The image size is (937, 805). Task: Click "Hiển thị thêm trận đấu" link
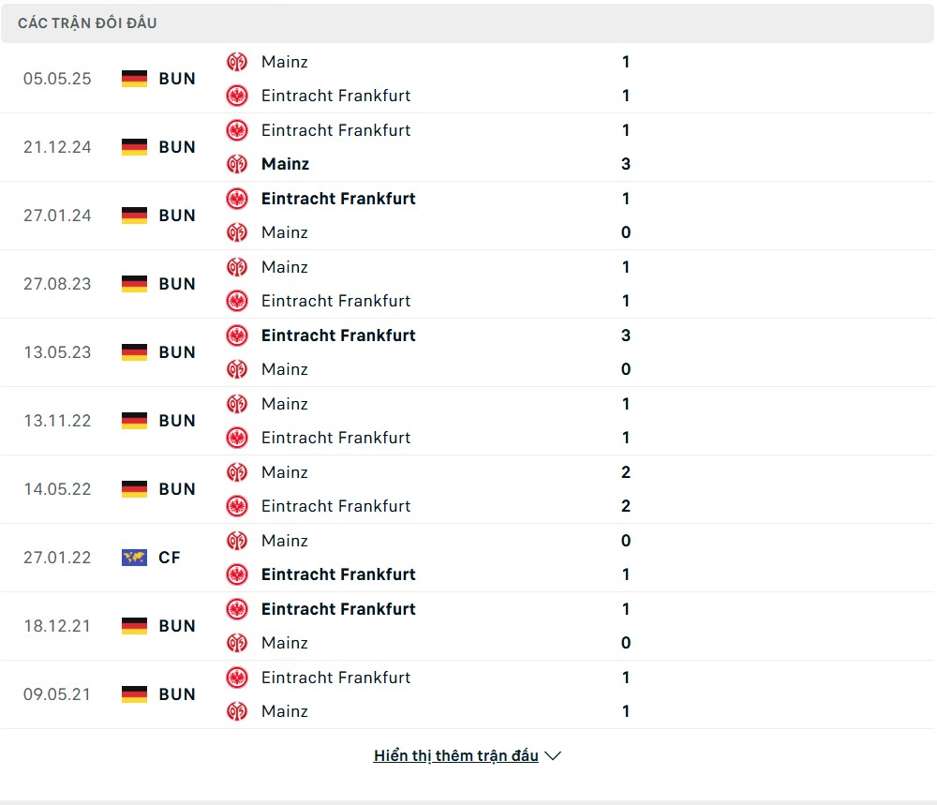(x=455, y=756)
